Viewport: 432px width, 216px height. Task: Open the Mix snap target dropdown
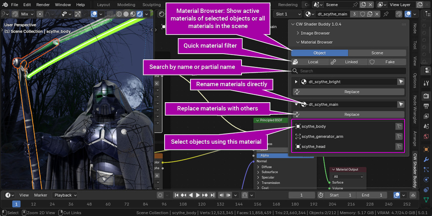(27, 14)
